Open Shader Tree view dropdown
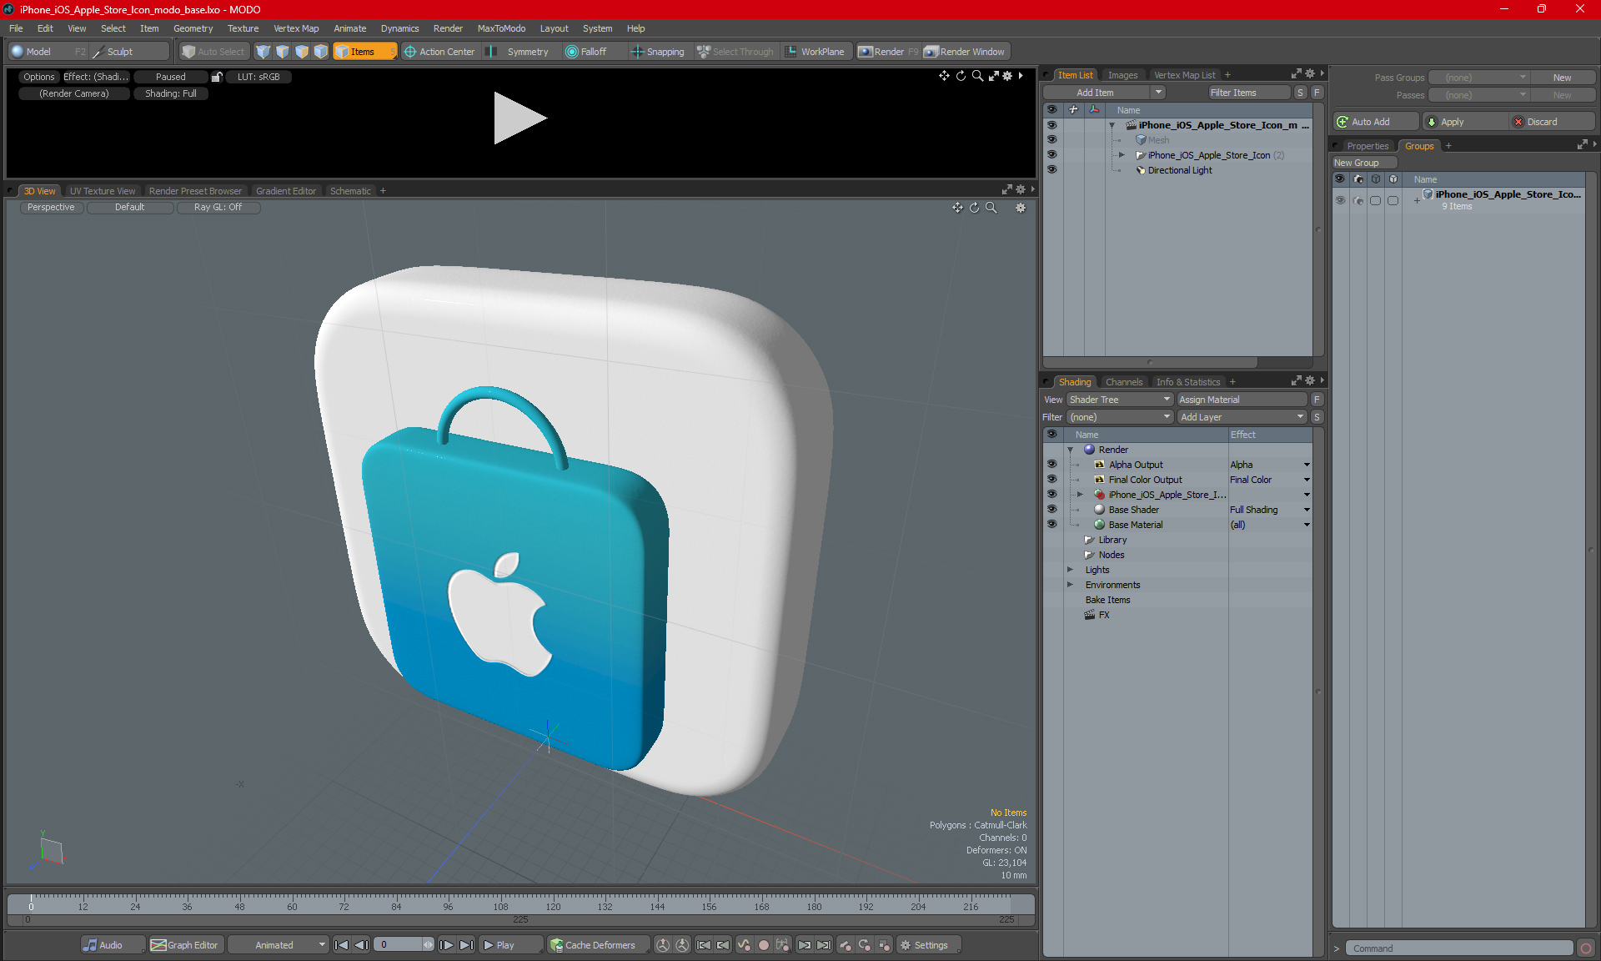The height and width of the screenshot is (961, 1601). [1120, 400]
